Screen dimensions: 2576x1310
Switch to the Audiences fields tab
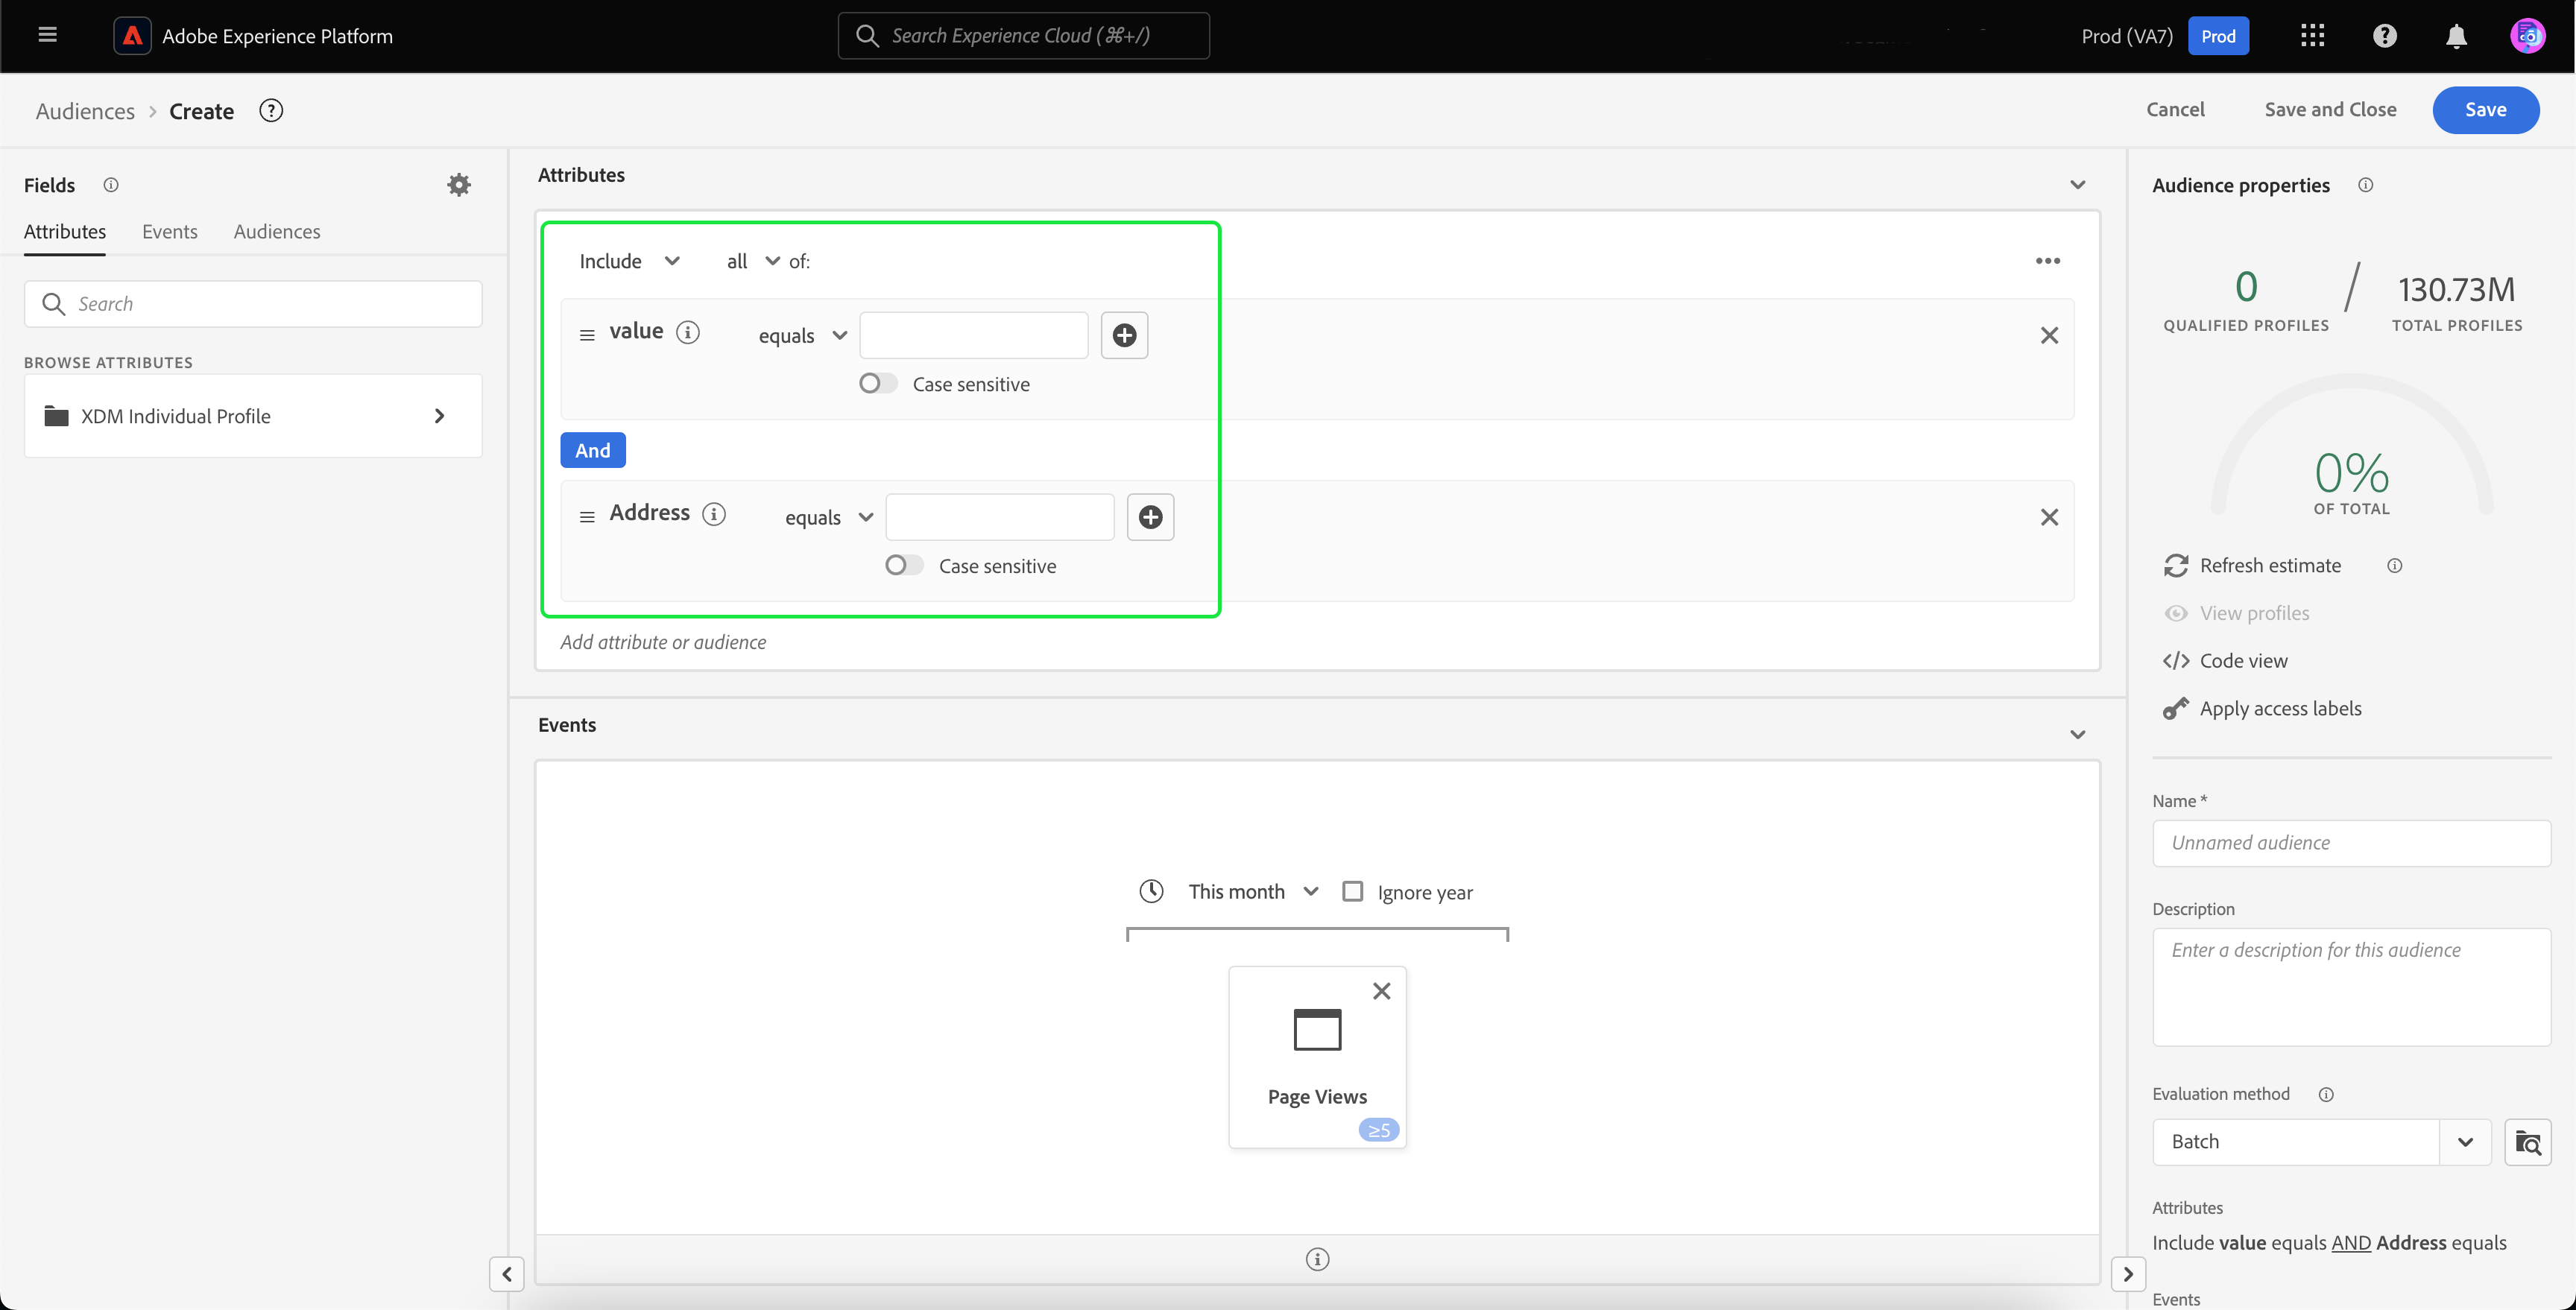(277, 232)
